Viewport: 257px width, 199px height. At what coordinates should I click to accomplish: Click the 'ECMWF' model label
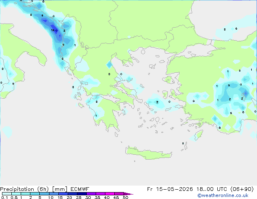[x=80, y=189]
